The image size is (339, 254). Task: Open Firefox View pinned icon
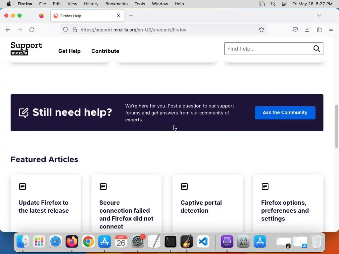point(41,16)
